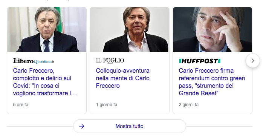Click the '2 giorni fa' timestamp

pos(189,105)
